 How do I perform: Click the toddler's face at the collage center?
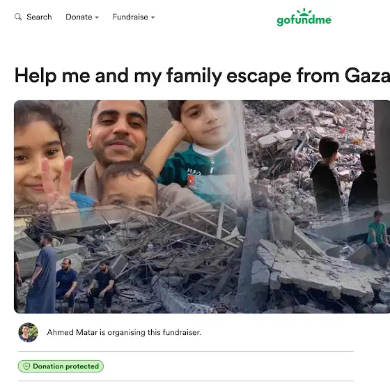[130, 185]
